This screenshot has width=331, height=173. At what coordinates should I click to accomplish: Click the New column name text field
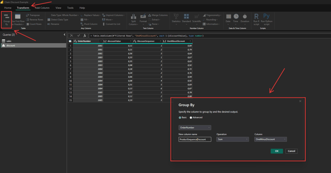point(195,139)
